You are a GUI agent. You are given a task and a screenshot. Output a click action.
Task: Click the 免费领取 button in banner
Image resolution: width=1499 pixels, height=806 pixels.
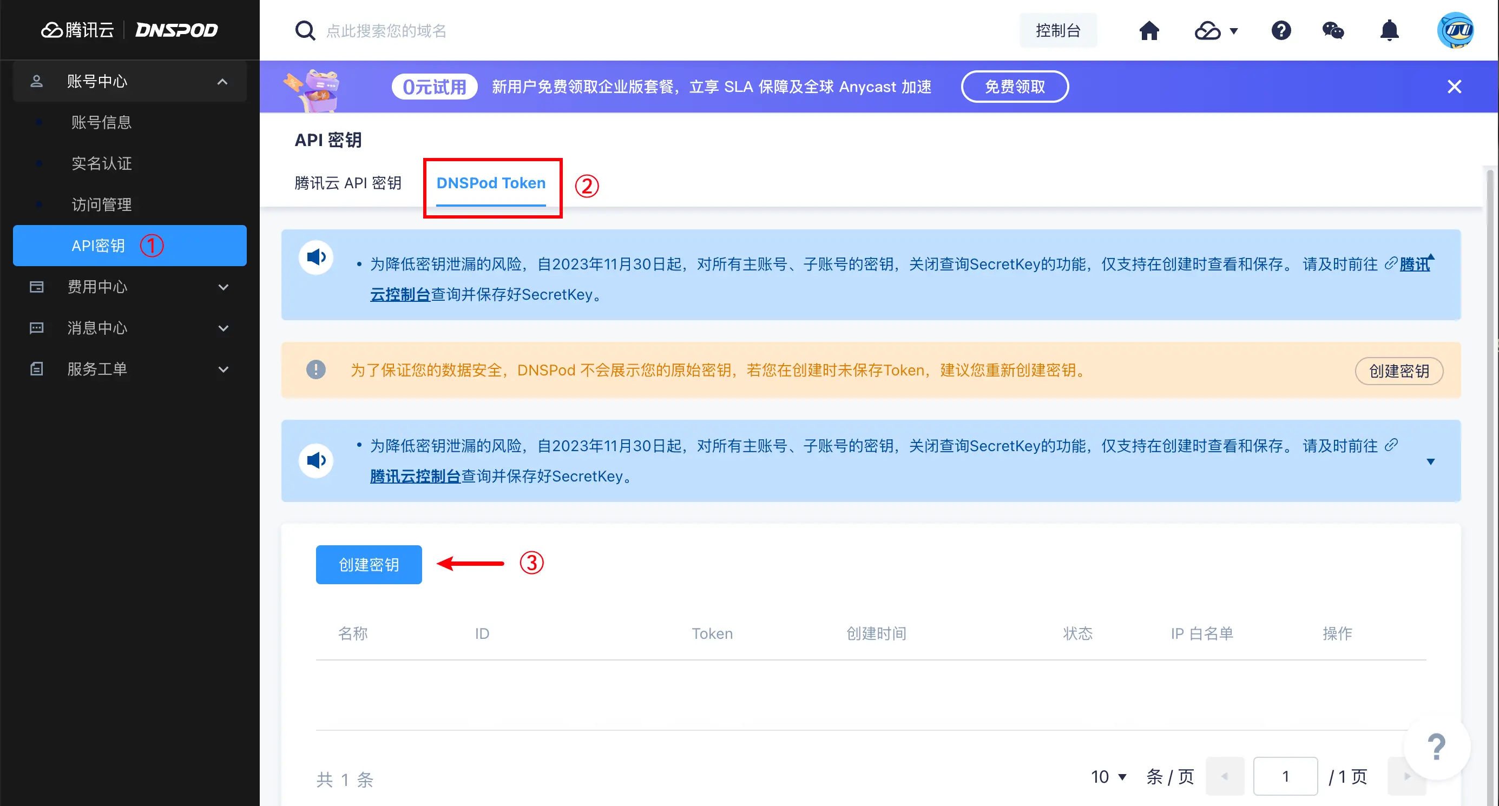[1014, 87]
